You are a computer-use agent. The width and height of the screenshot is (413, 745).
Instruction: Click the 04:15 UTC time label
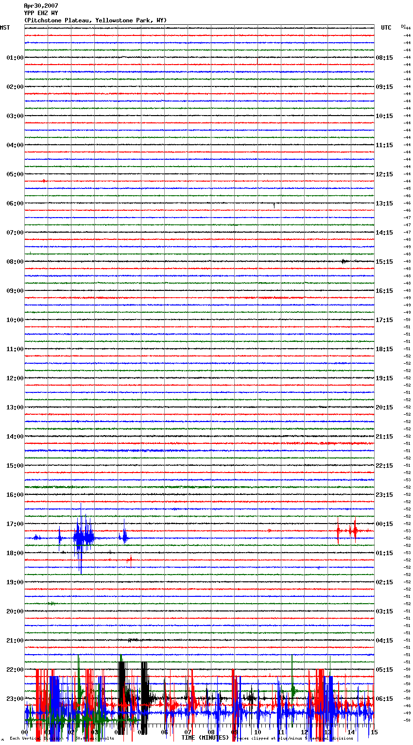point(384,641)
